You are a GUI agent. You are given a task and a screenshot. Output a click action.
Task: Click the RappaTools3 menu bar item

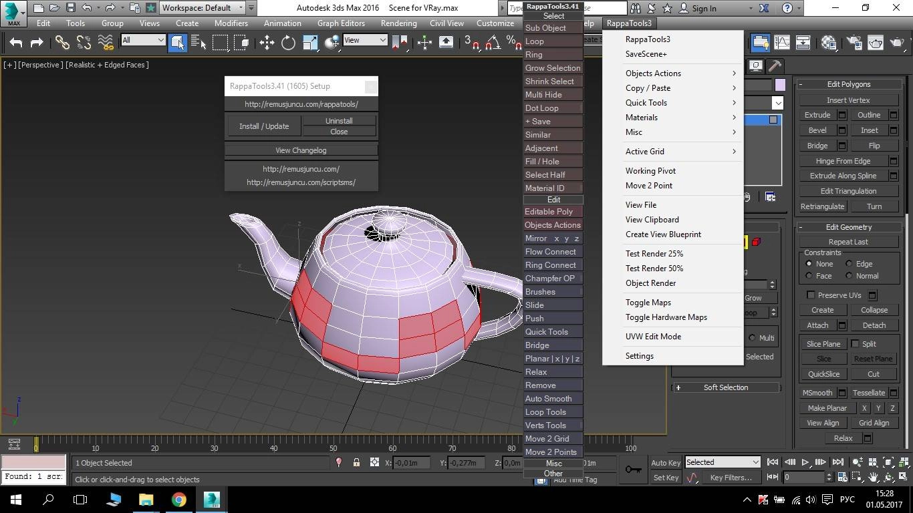(x=629, y=23)
